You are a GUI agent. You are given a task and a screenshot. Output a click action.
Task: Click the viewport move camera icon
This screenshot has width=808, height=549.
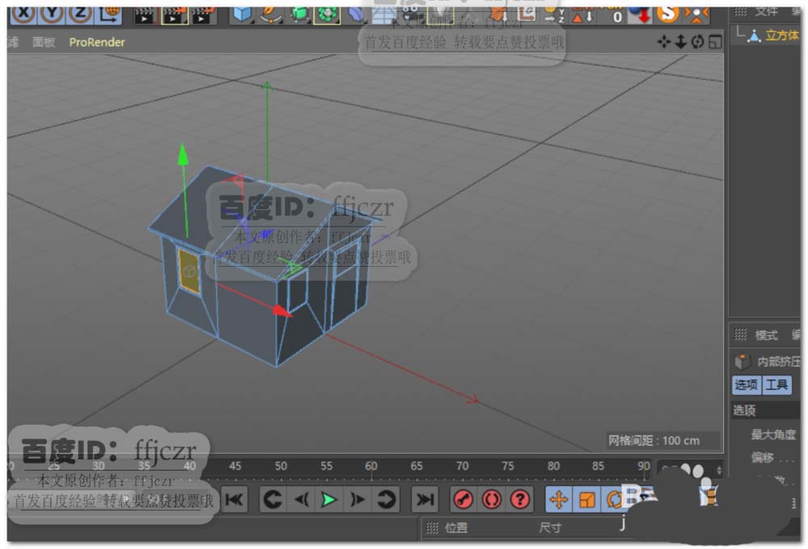663,42
